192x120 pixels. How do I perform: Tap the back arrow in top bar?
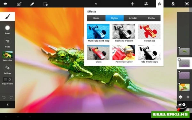pyautogui.click(x=5, y=4)
